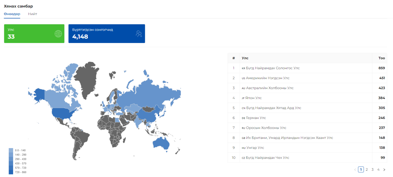Go to next page arrow in pagination

tap(384, 170)
